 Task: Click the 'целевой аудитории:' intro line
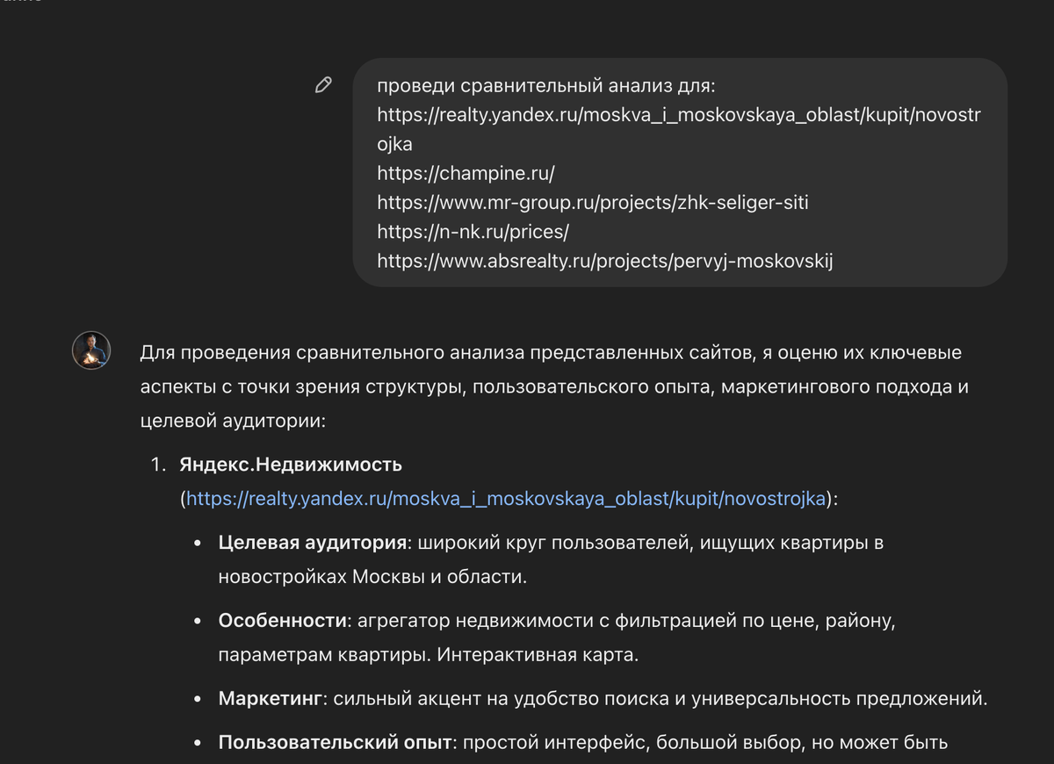point(233,420)
